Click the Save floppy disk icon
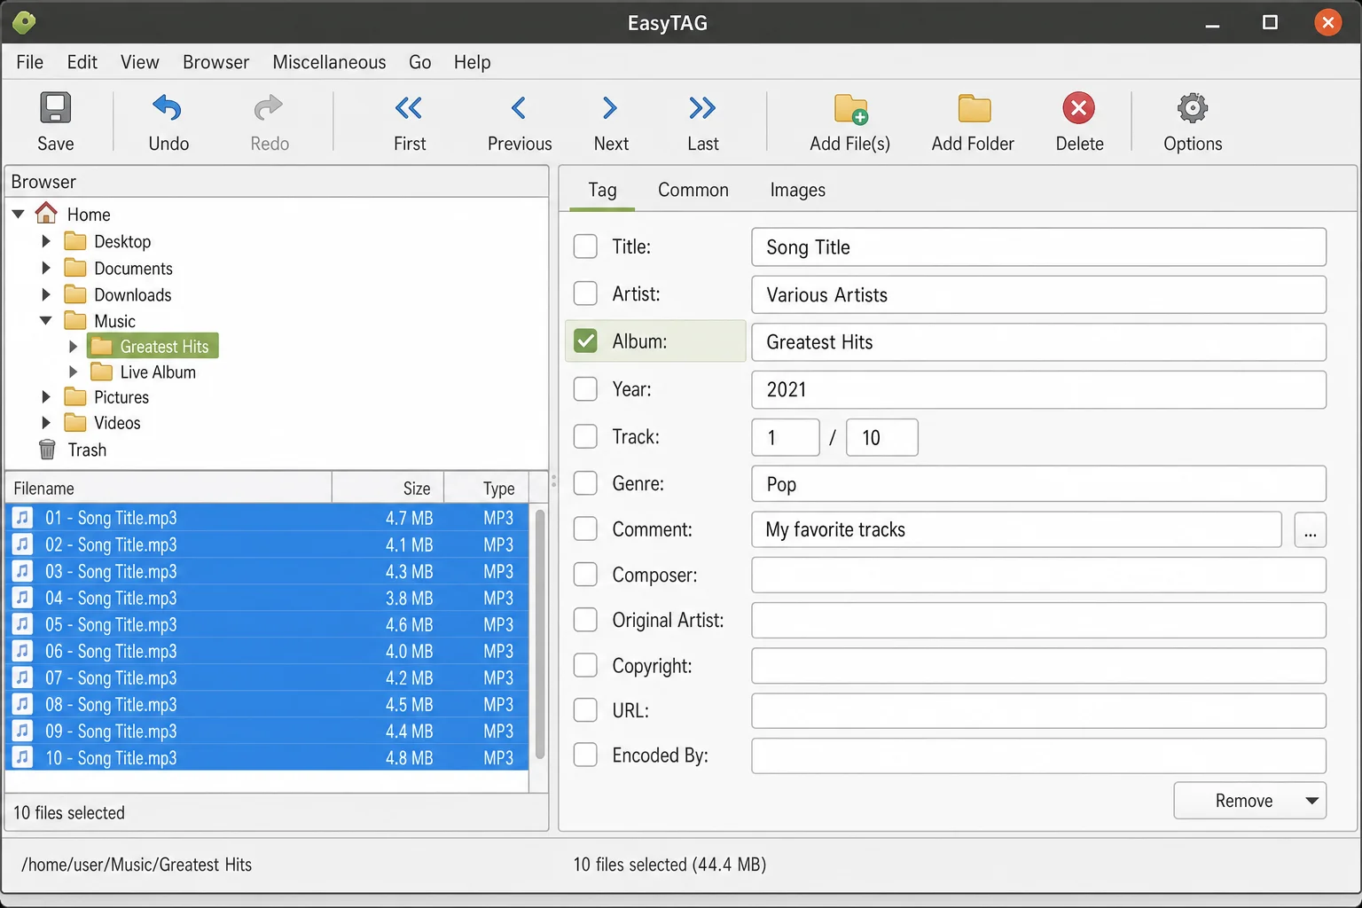The width and height of the screenshot is (1362, 908). tap(55, 108)
